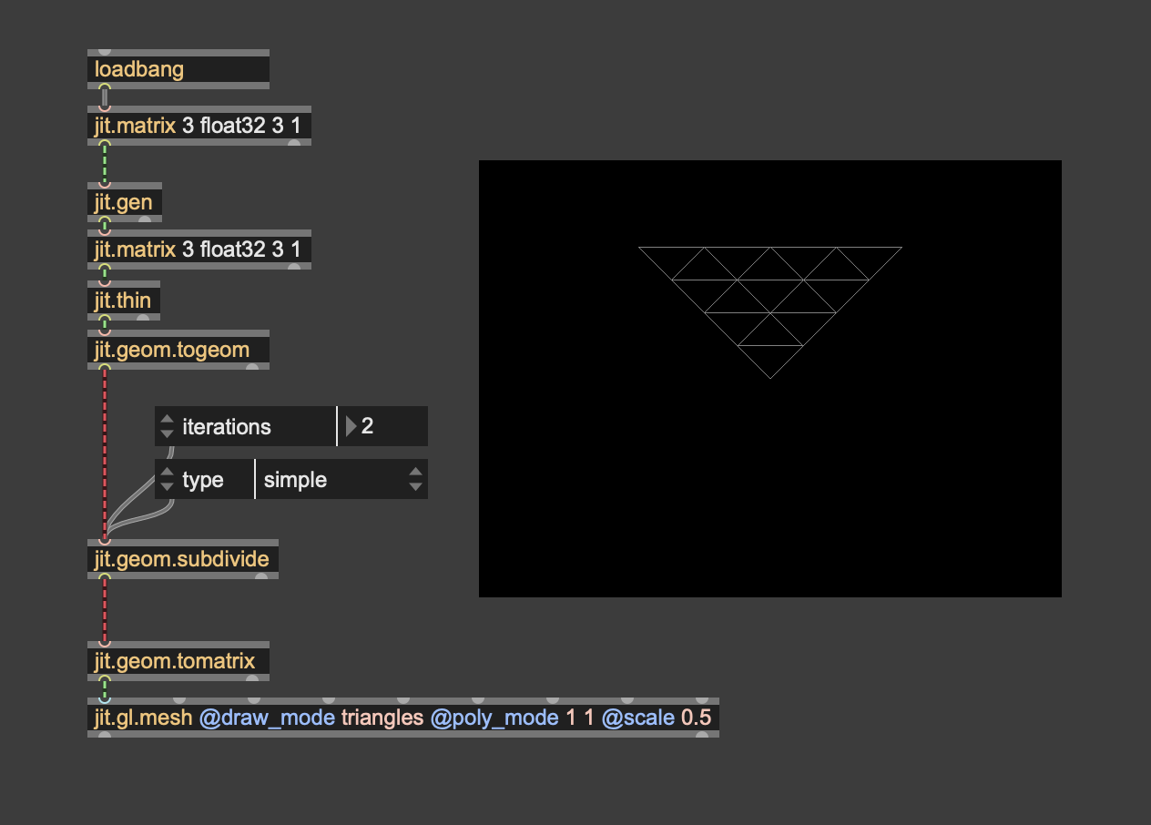Click the green patch cord between jit.matrix and jit.gen
The height and width of the screenshot is (825, 1151).
point(105,164)
